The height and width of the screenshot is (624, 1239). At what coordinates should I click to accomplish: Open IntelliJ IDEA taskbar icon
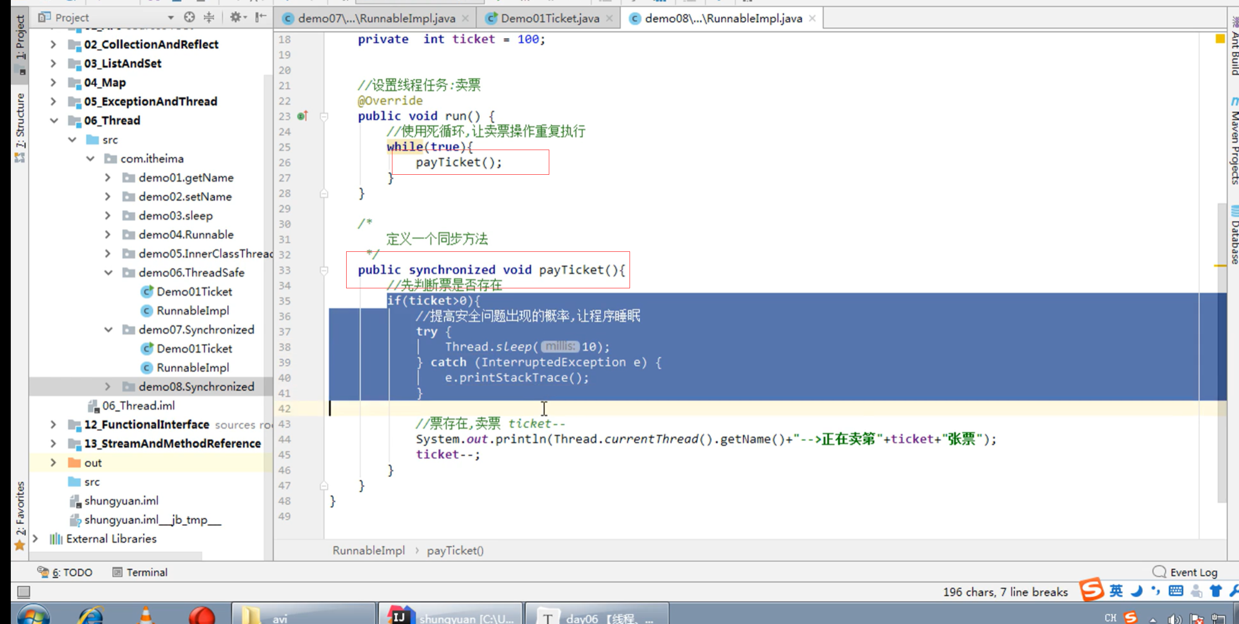401,616
